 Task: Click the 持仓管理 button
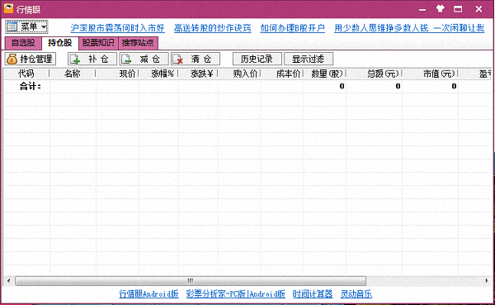pyautogui.click(x=31, y=60)
